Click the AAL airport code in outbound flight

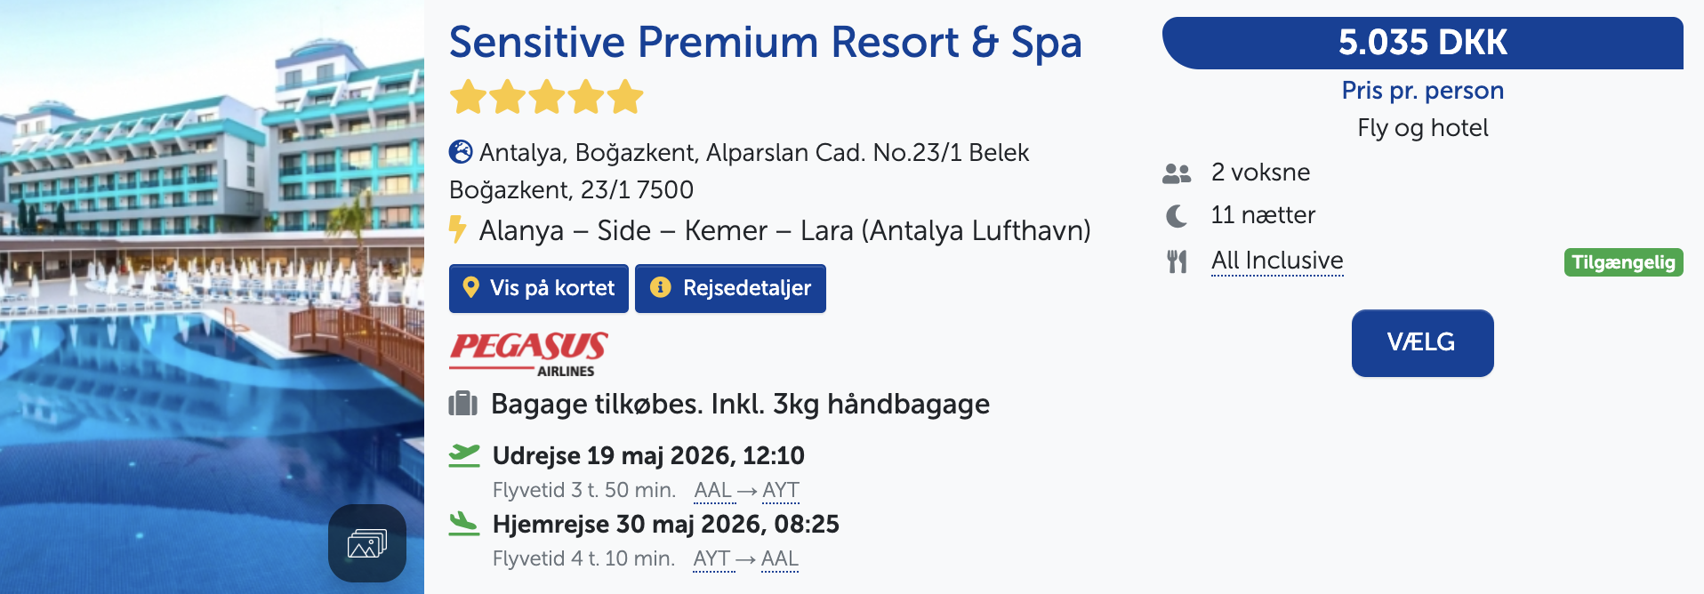pyautogui.click(x=712, y=490)
